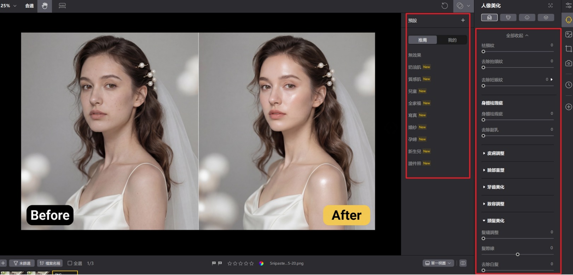573x275 pixels.
Task: Collapse all sections via 全部收起
Action: point(517,35)
